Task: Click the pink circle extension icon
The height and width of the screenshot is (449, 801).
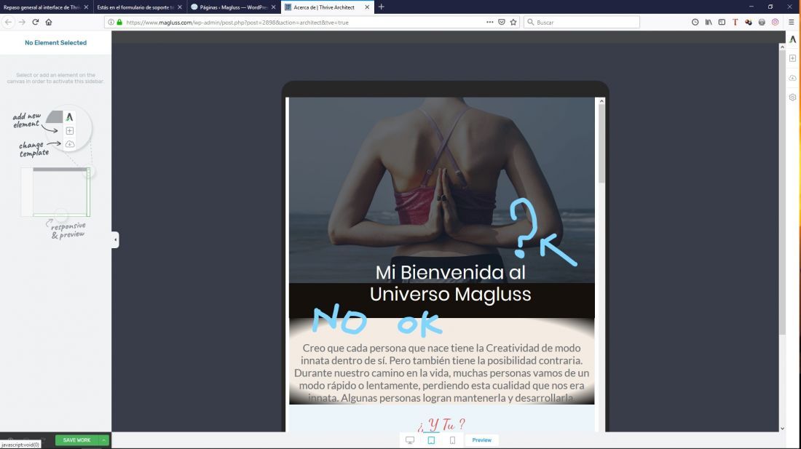Action: (775, 22)
